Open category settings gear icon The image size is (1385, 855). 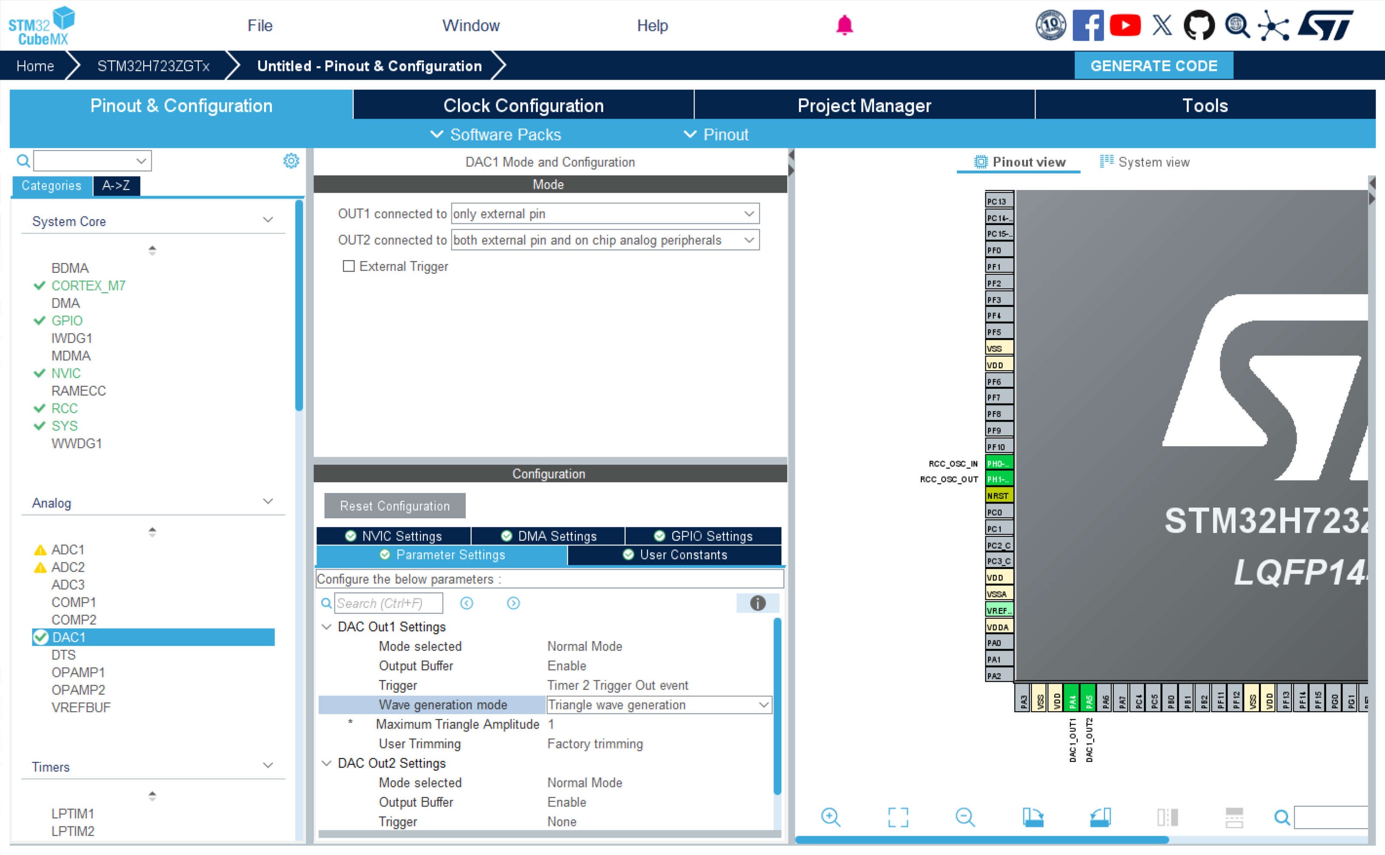point(291,161)
